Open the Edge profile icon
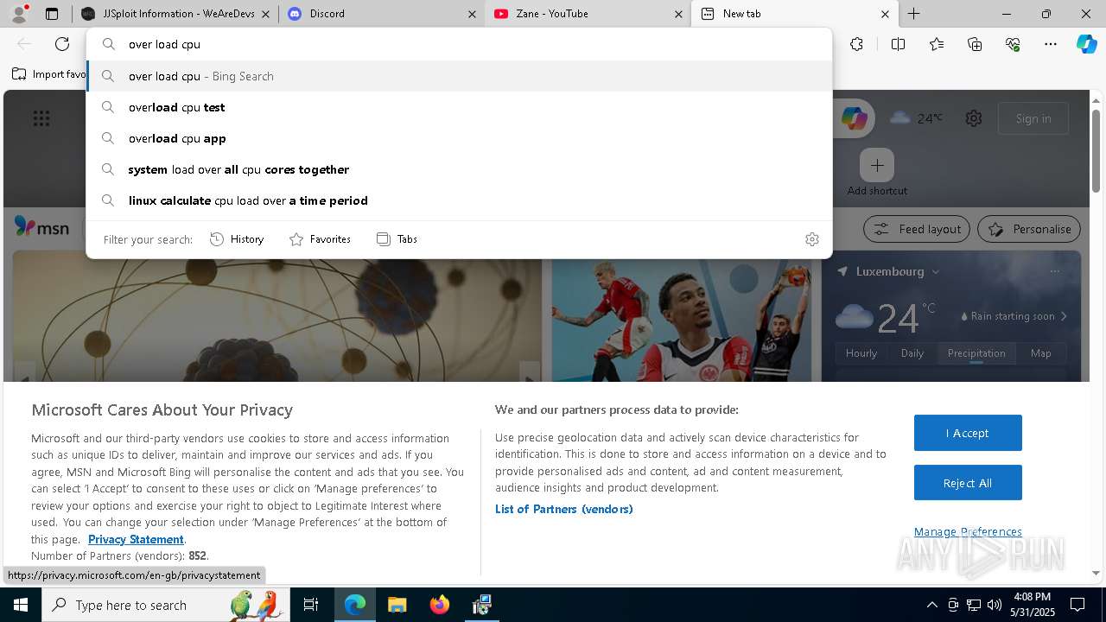Viewport: 1106px width, 622px height. pos(19,13)
